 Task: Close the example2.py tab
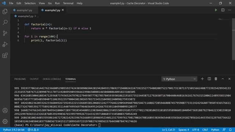pos(63,10)
